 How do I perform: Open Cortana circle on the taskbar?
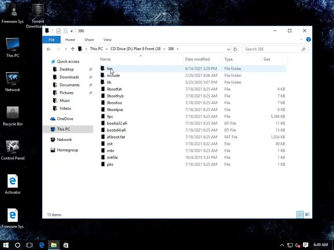(x=18, y=245)
